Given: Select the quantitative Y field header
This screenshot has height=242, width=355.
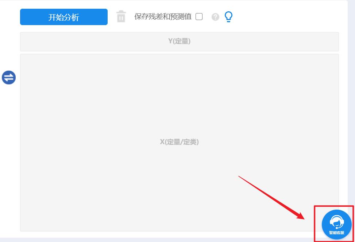Looking at the screenshot, I should point(179,41).
